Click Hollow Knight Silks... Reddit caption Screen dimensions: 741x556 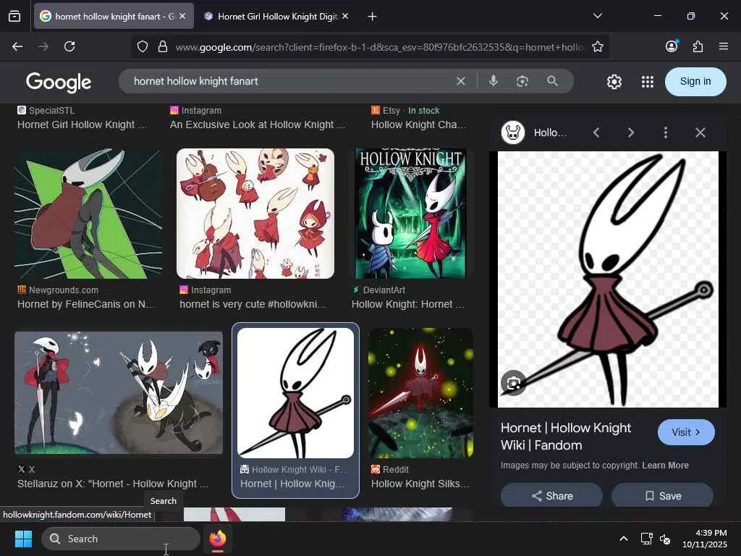click(x=420, y=484)
